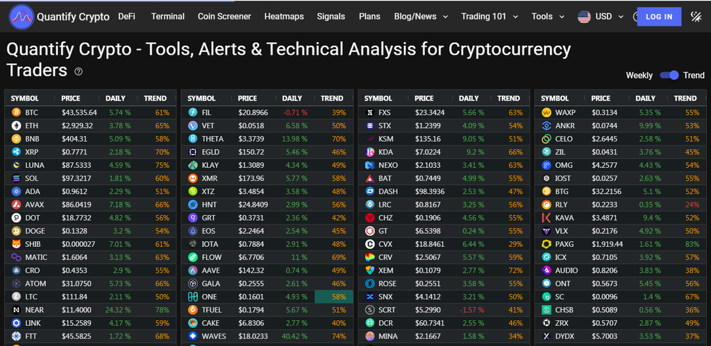This screenshot has width=711, height=346.
Task: Click the GALA symbol link
Action: [211, 284]
